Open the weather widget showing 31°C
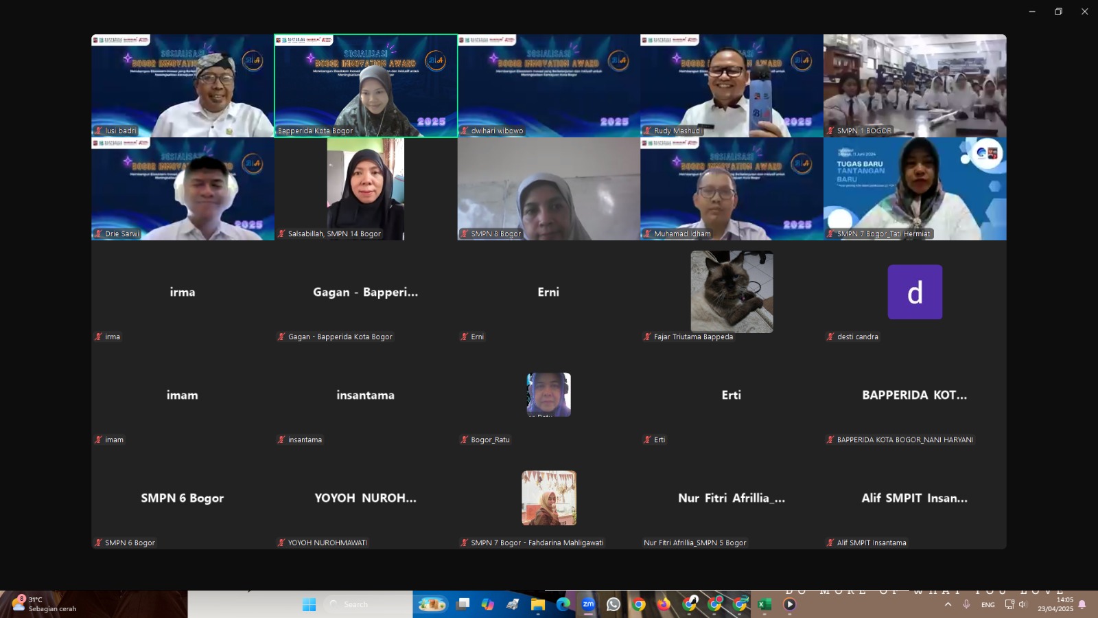 tap(45, 604)
